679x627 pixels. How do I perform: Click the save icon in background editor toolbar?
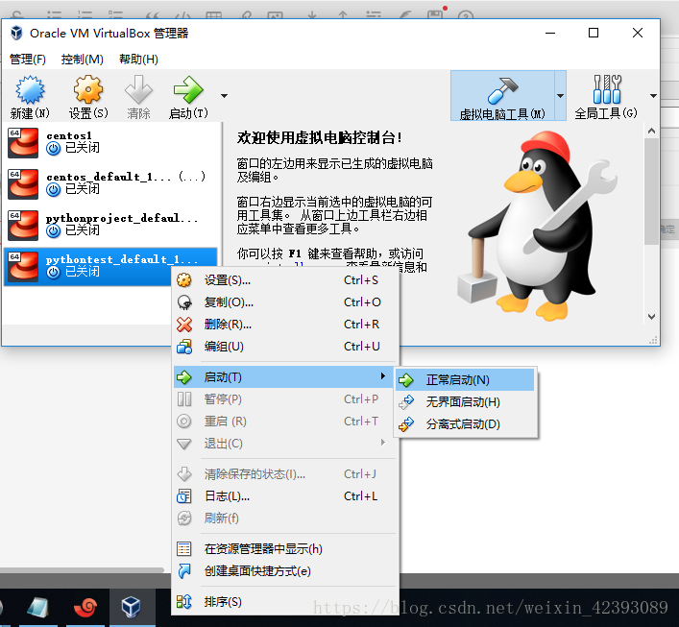coord(435,14)
